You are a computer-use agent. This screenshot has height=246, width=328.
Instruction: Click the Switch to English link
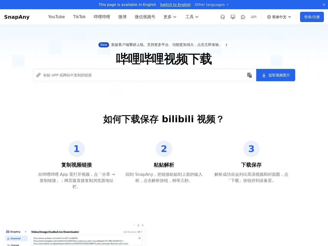coord(175,5)
